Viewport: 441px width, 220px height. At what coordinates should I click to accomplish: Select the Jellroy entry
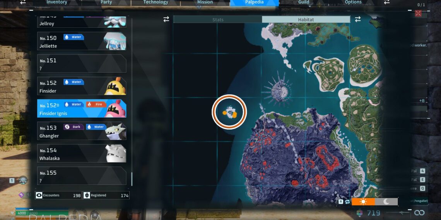click(x=82, y=21)
